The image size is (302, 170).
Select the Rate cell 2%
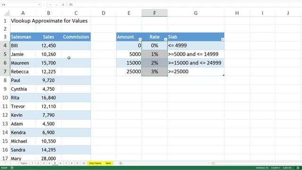154,63
